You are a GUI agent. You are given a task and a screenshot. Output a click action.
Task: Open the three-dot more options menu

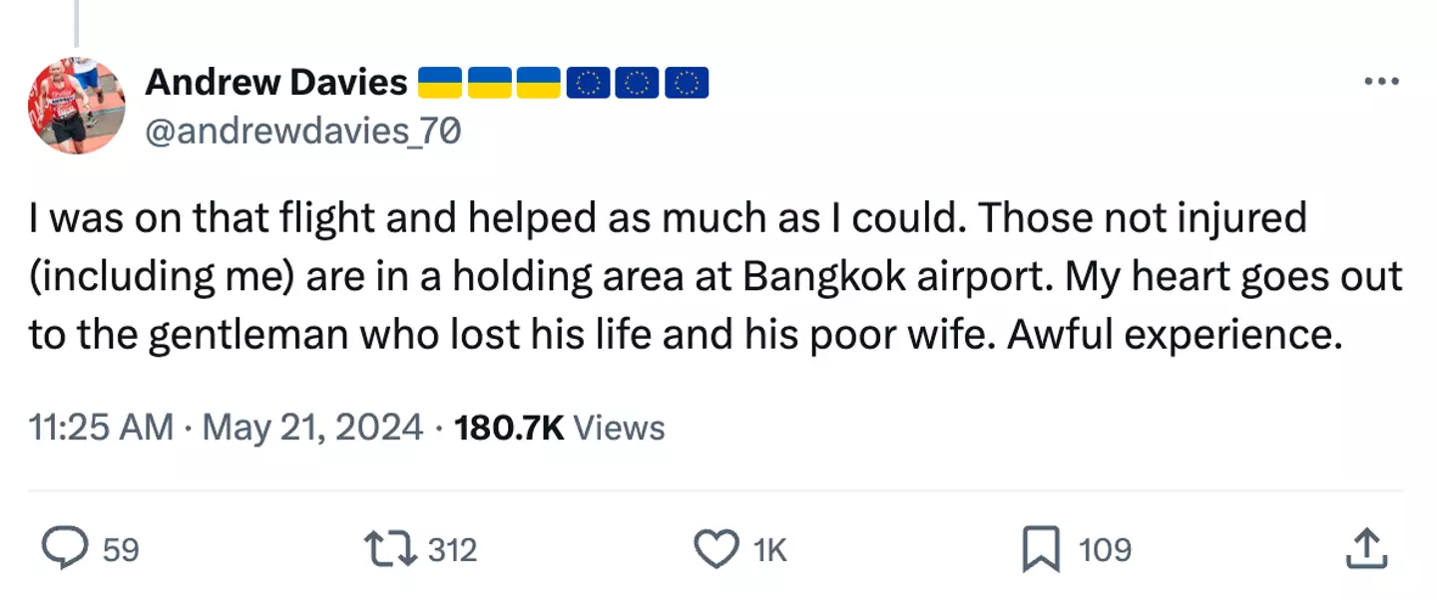coord(1381,82)
